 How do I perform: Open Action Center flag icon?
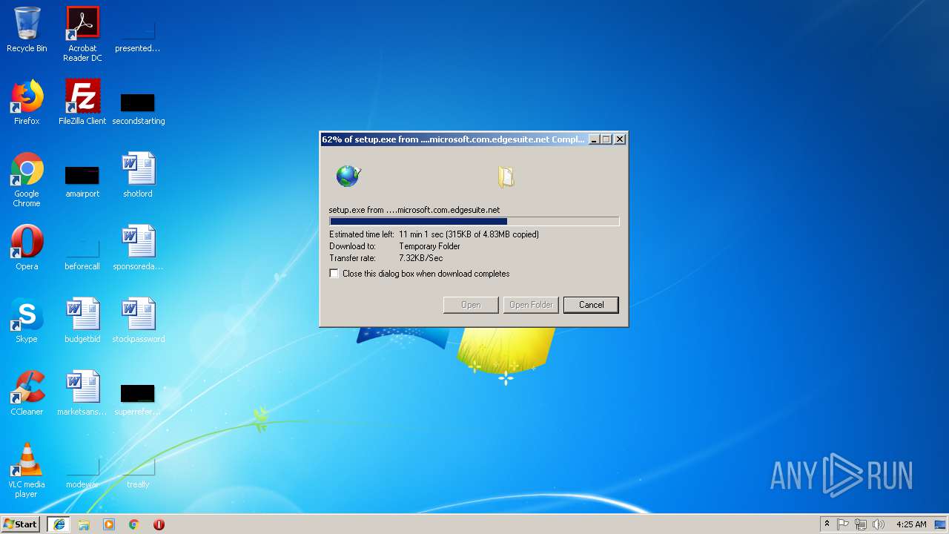(843, 524)
